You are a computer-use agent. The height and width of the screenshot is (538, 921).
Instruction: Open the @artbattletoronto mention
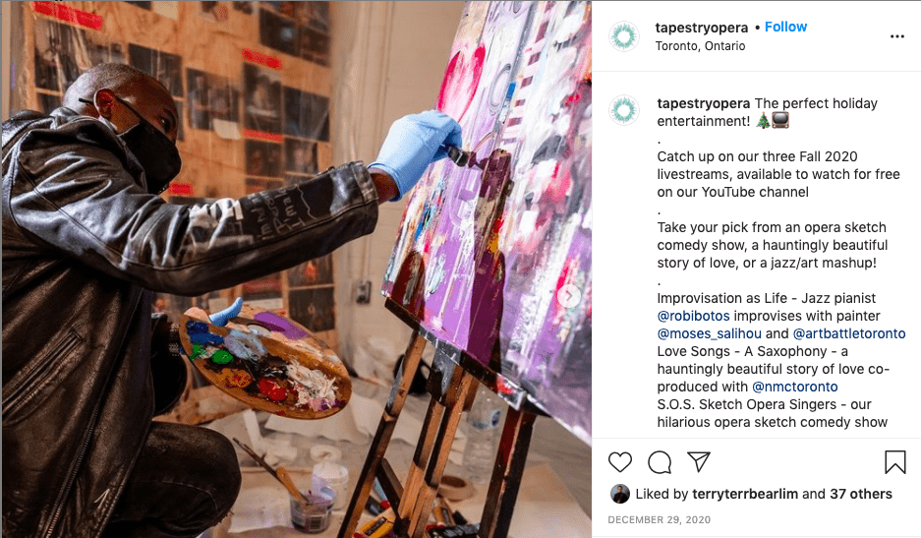click(848, 333)
